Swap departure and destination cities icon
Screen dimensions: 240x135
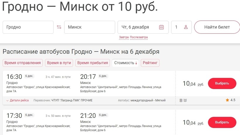[59, 27]
